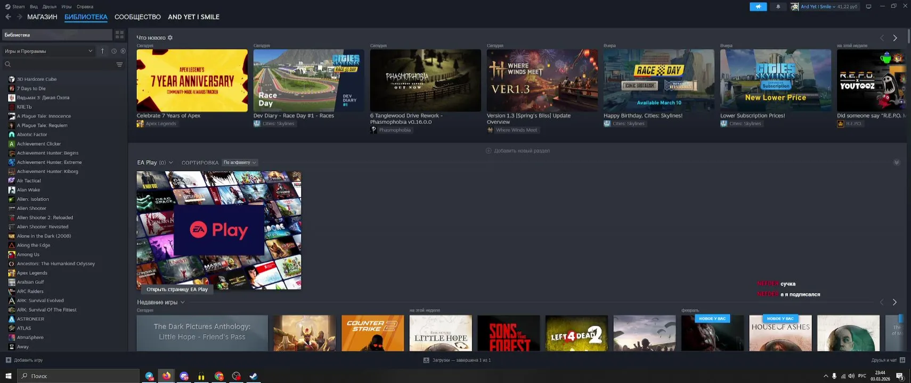The width and height of the screenshot is (911, 383).
Task: Open Where Winds Meet Version 1.3 news card
Action: coord(542,80)
